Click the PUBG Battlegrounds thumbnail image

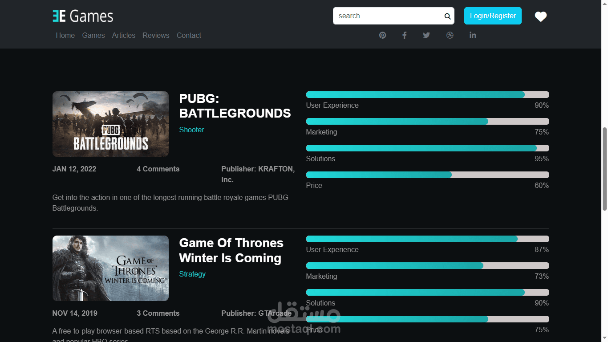pos(110,124)
